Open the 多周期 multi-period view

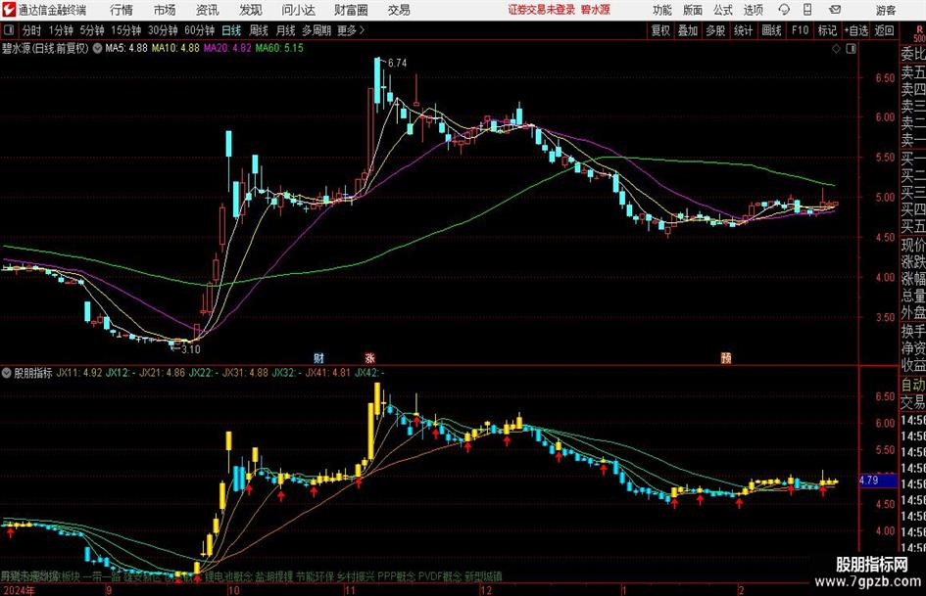point(317,30)
